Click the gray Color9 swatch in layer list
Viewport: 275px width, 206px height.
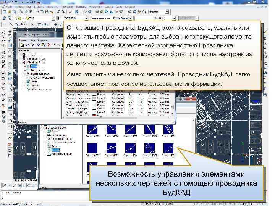[94, 98]
